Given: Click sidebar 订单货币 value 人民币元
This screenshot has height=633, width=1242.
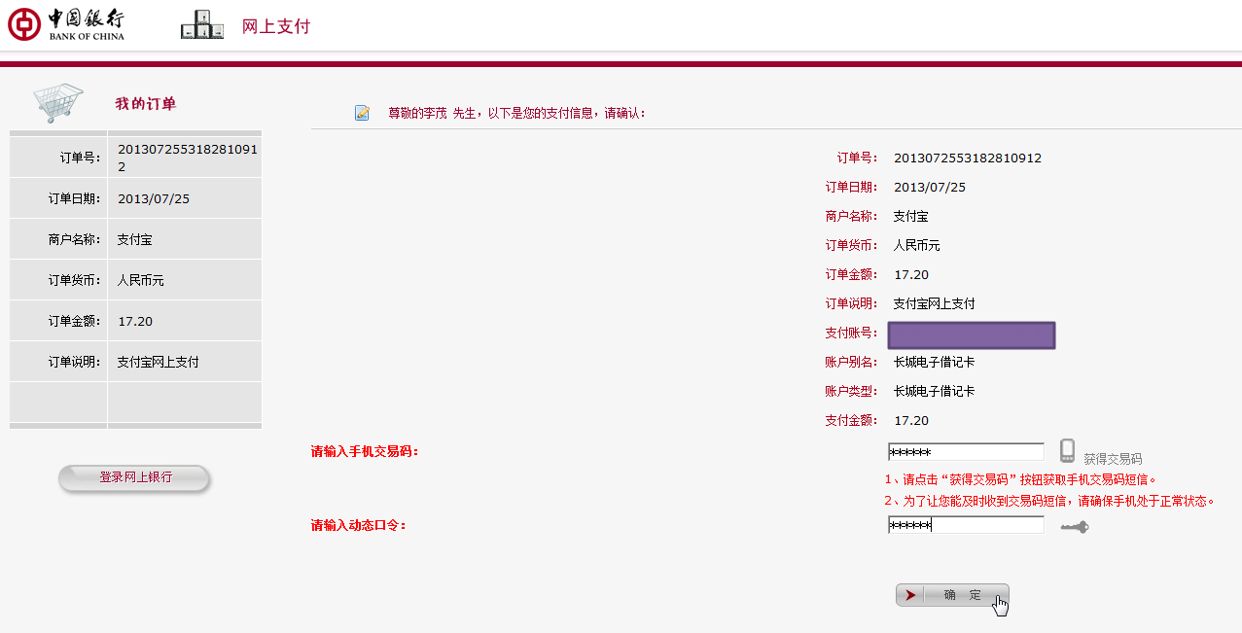Looking at the screenshot, I should tap(141, 280).
